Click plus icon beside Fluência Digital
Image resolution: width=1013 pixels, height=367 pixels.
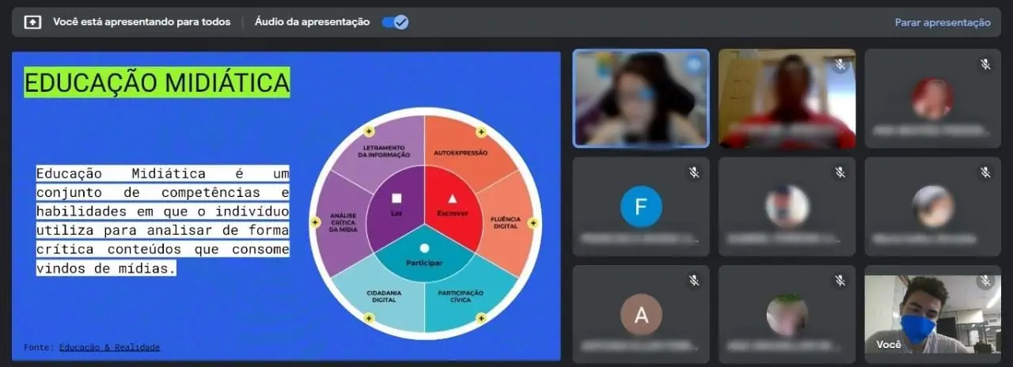click(x=533, y=223)
